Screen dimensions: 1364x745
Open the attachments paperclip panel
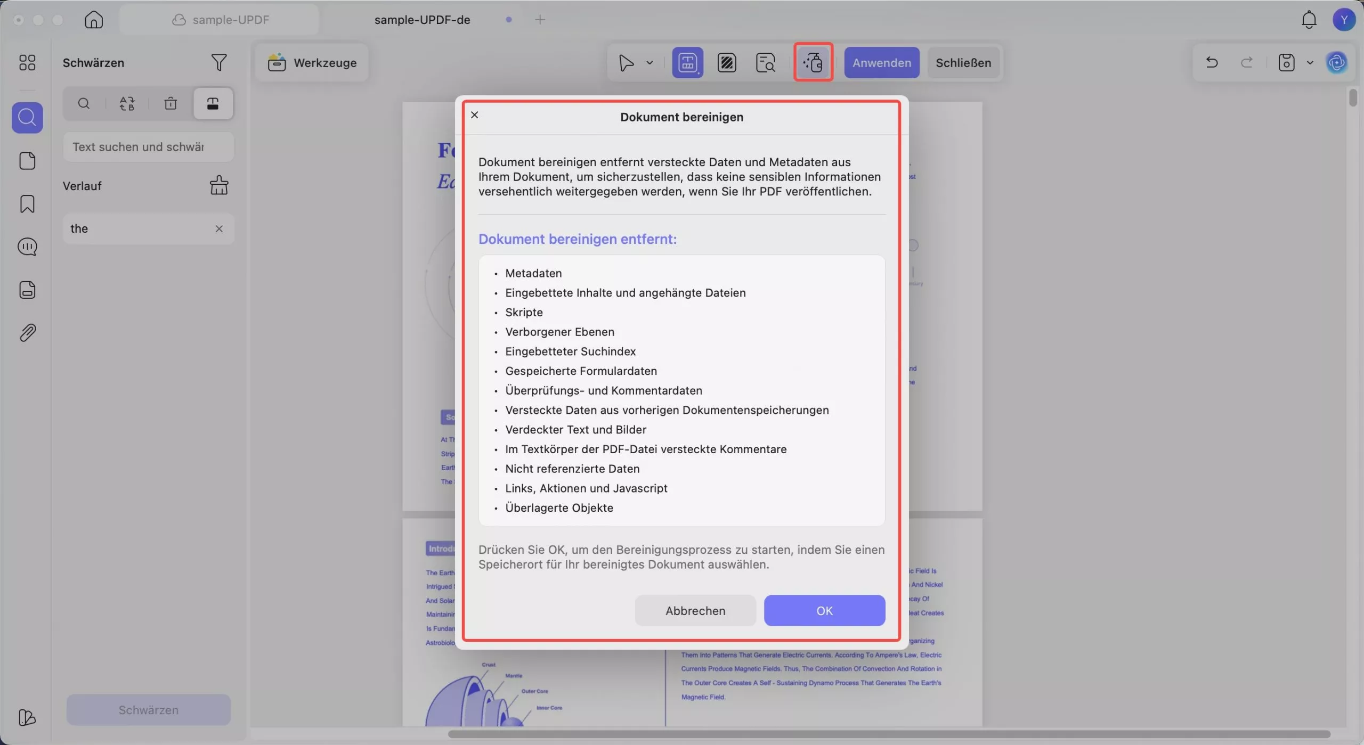(x=27, y=333)
